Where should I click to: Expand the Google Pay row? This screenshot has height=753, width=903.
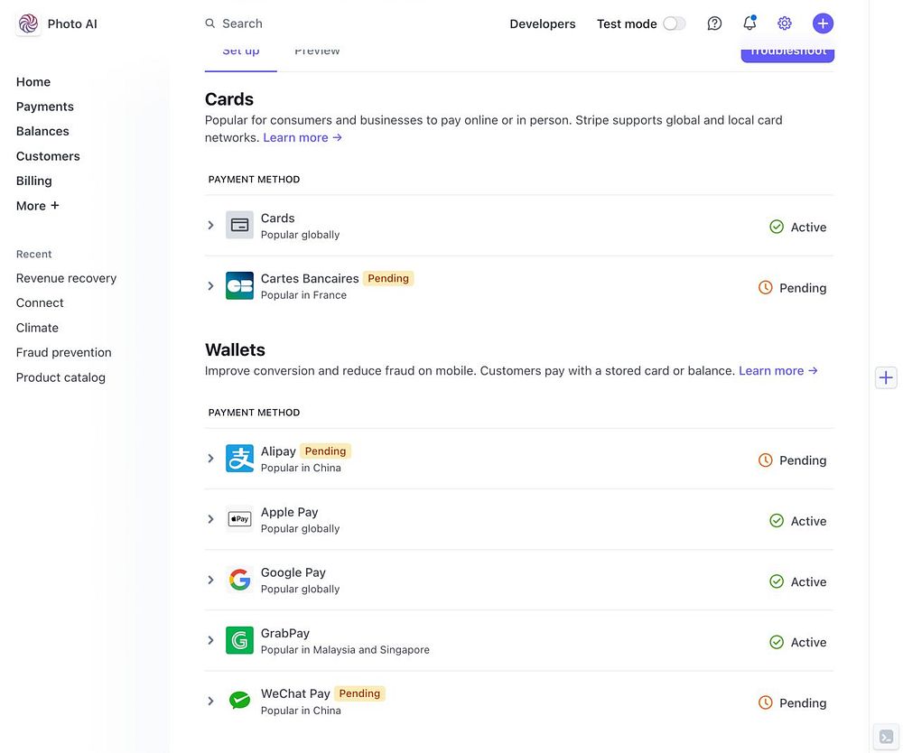(210, 580)
